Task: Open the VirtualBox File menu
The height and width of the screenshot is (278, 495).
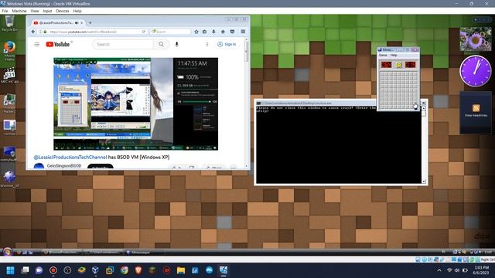Action: (x=5, y=11)
